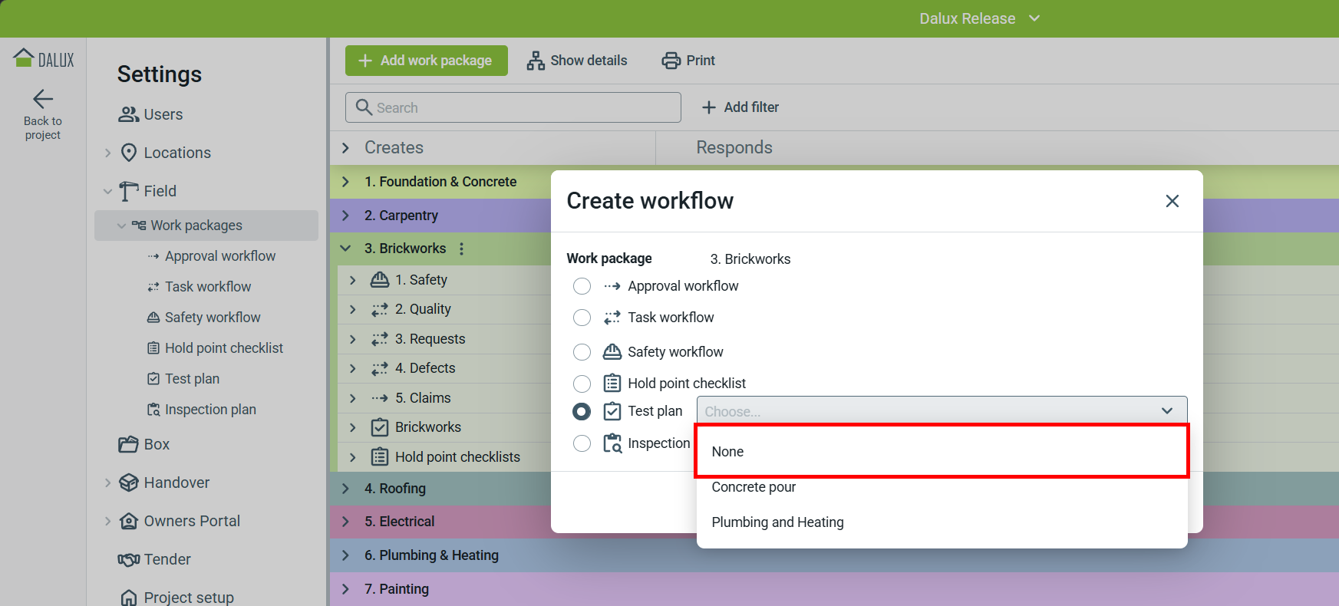Choose None in the dropdown list

tap(942, 452)
